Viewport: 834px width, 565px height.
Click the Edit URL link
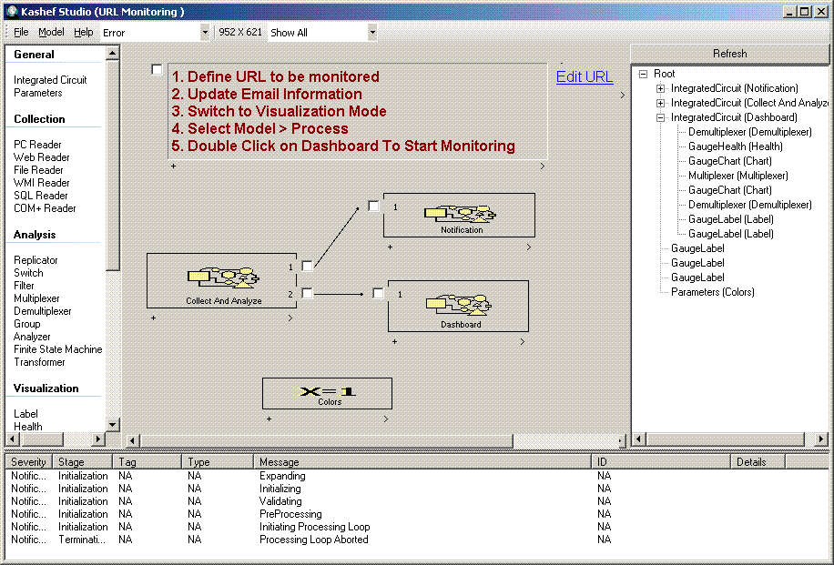point(585,77)
